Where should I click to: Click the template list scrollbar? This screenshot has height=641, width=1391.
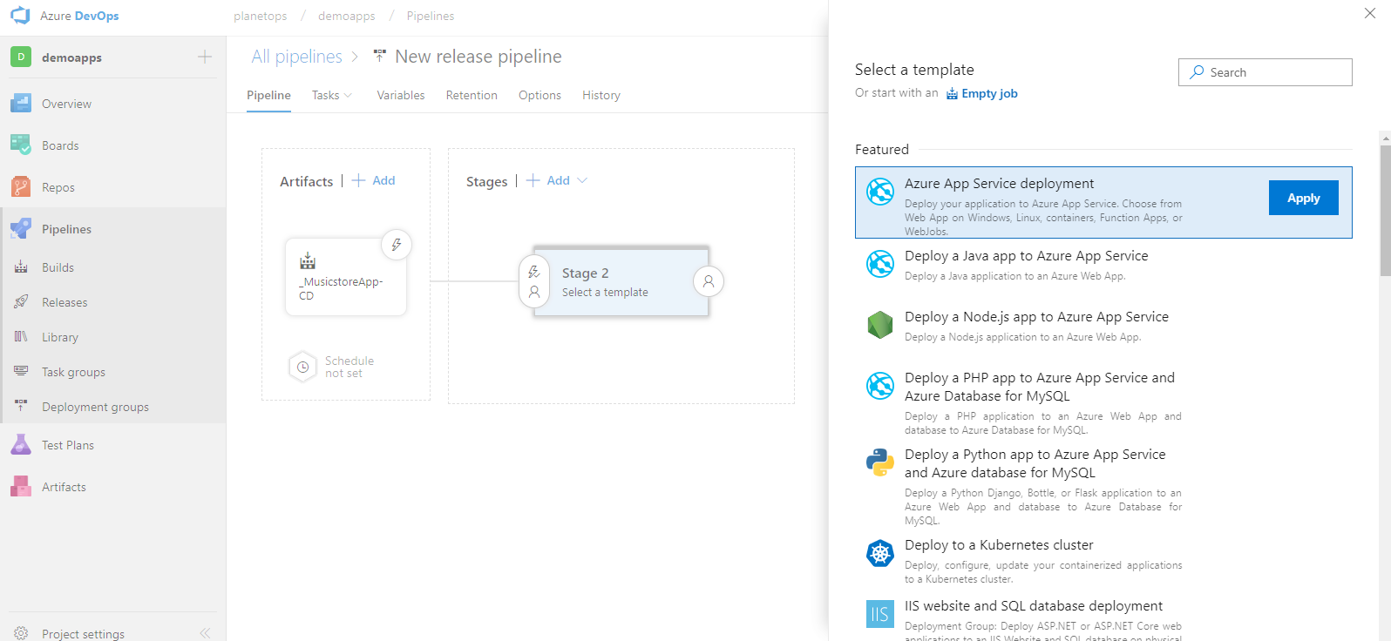(1385, 210)
